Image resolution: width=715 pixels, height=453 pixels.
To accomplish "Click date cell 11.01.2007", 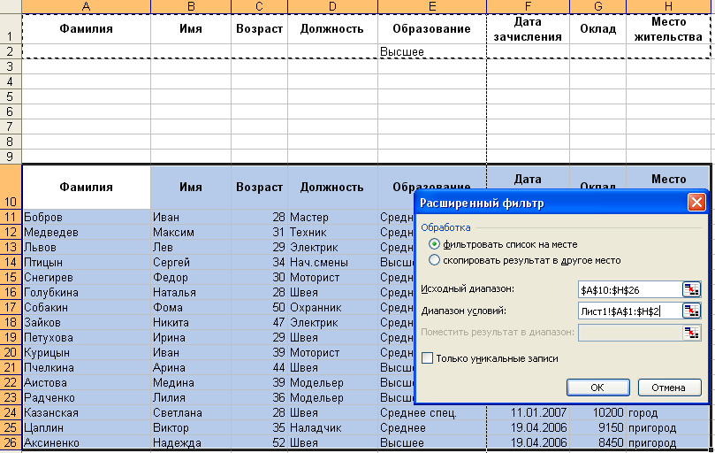I will pos(528,412).
